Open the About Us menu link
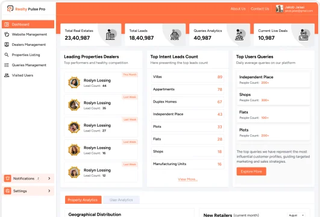320x217 pixels. (238, 9)
